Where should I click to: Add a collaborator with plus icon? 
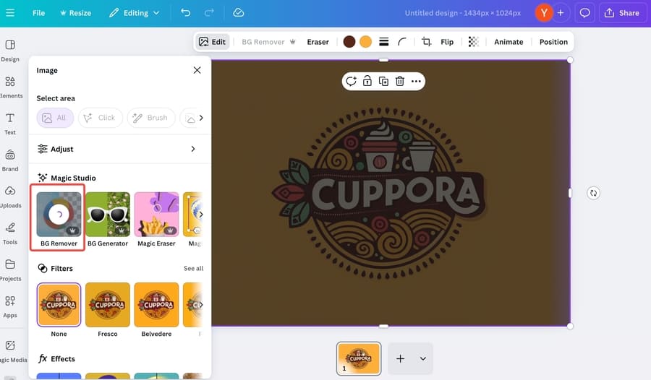pos(561,13)
